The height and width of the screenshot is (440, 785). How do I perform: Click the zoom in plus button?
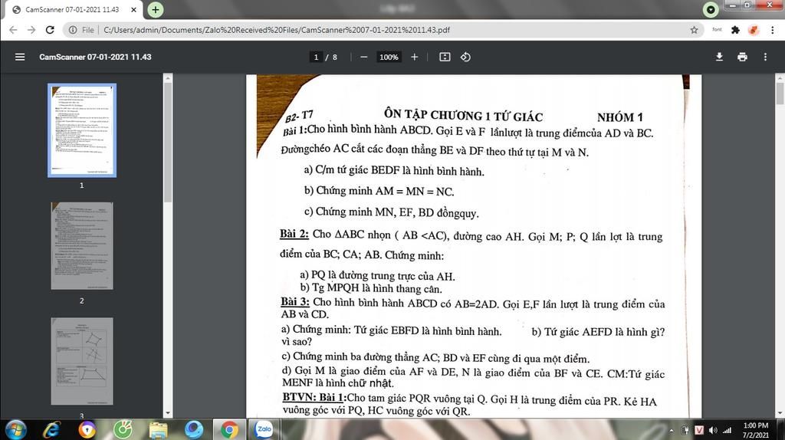414,57
